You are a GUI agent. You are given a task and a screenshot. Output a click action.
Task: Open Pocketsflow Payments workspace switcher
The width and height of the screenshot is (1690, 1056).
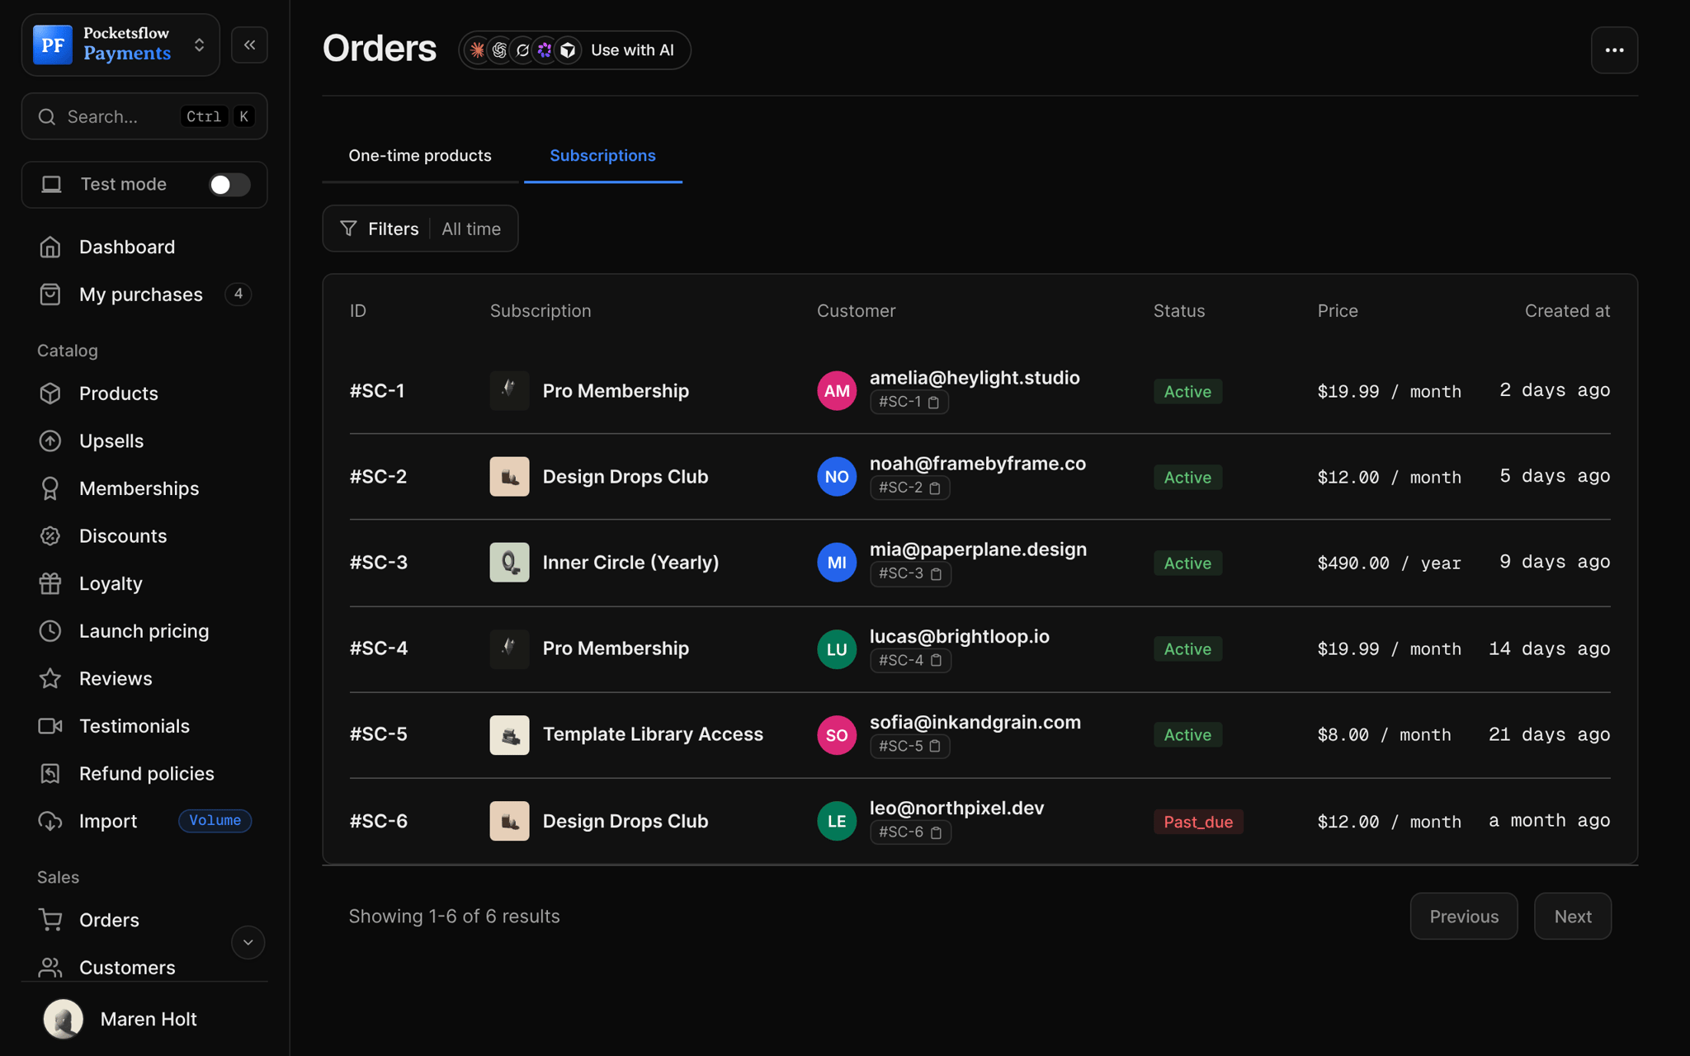pos(120,45)
